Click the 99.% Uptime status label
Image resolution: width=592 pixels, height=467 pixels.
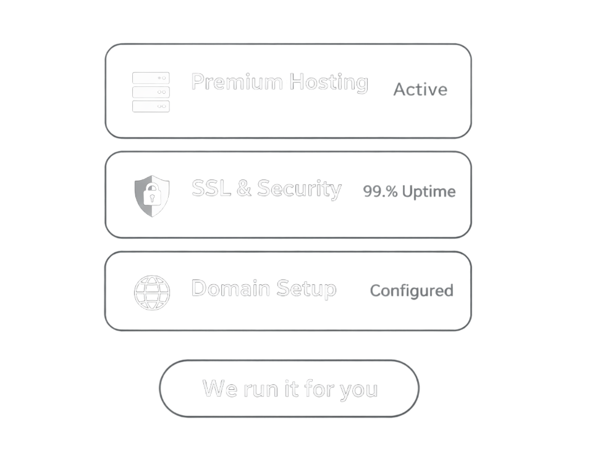409,191
